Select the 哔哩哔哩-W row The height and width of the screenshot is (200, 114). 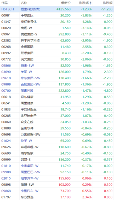pyautogui.click(x=57, y=147)
